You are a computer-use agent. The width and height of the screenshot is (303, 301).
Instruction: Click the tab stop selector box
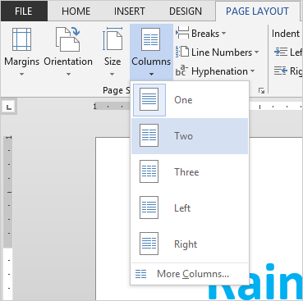click(x=9, y=107)
